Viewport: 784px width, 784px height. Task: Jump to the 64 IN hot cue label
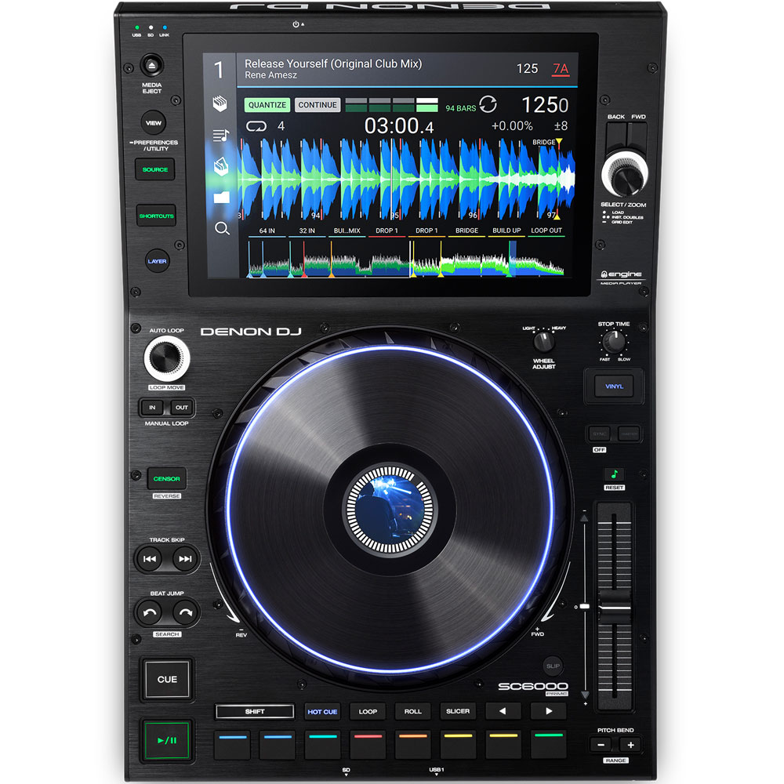pyautogui.click(x=267, y=230)
